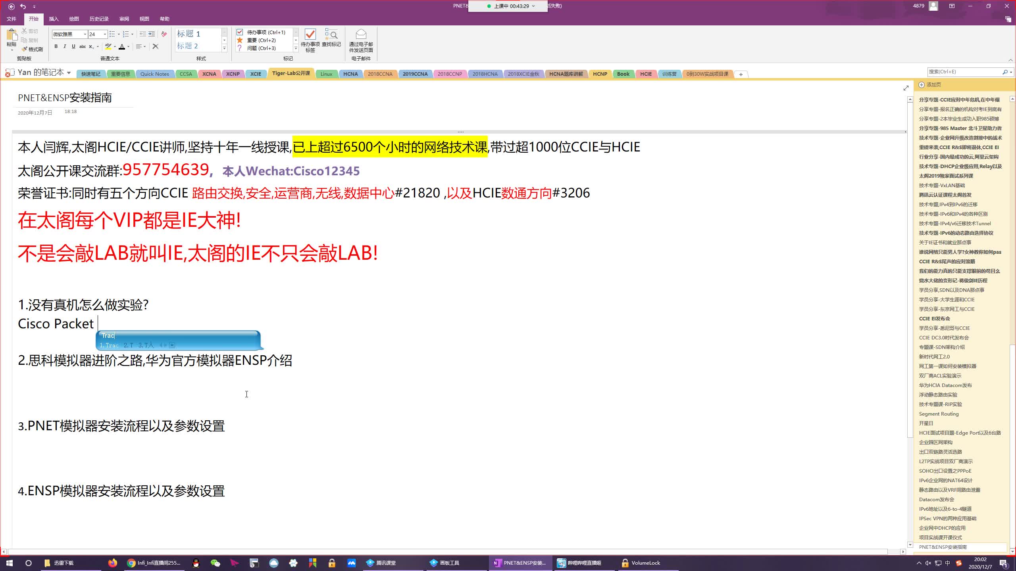This screenshot has width=1016, height=571.
Task: Apply bold formatting with the B button
Action: 56,46
